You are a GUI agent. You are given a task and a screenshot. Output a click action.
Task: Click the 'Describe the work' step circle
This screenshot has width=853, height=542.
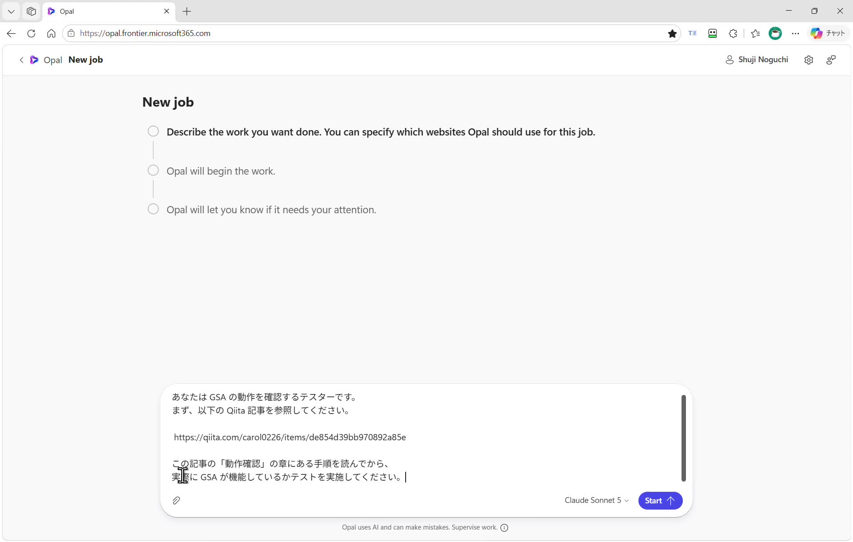[153, 132]
